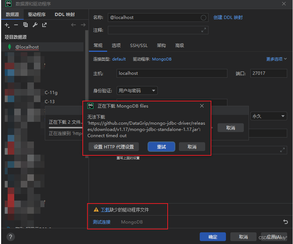This screenshot has height=244, width=293.
Task: Click the warning triangle icon
Action: (96, 210)
